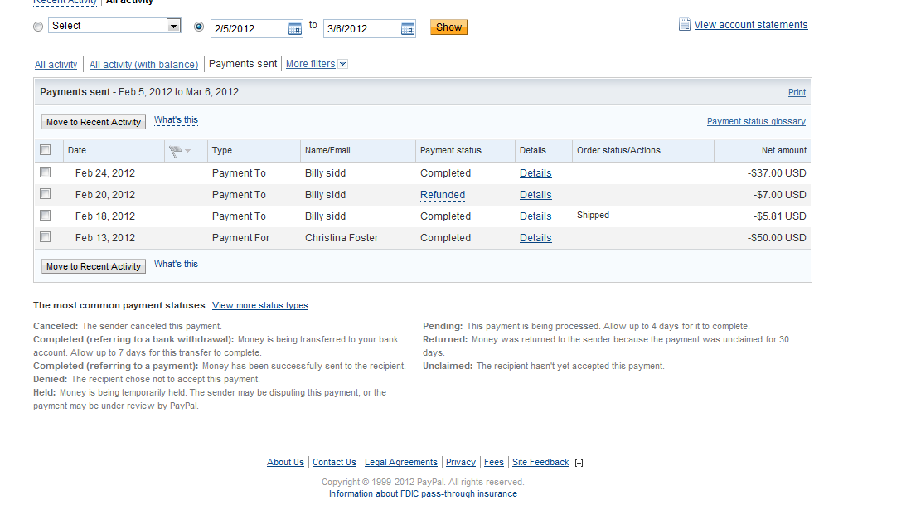This screenshot has height=510, width=911.
Task: Click the start date input field
Action: pyautogui.click(x=249, y=29)
